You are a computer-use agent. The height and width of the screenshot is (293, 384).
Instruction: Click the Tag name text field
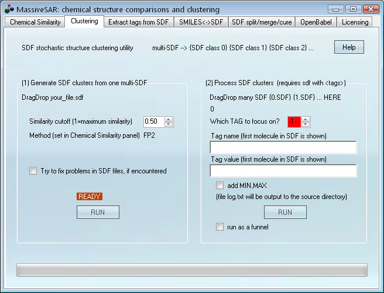click(283, 147)
